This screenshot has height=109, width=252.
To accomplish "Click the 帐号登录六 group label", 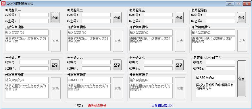I will [x=75, y=58].
